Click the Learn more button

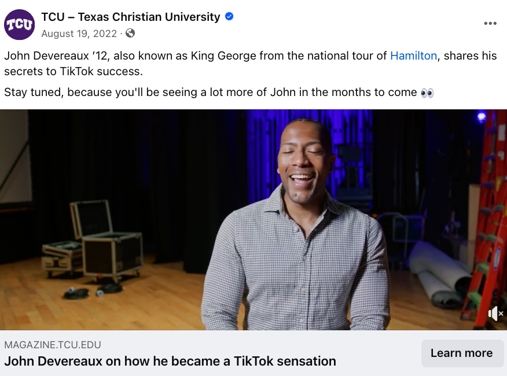pyautogui.click(x=461, y=353)
